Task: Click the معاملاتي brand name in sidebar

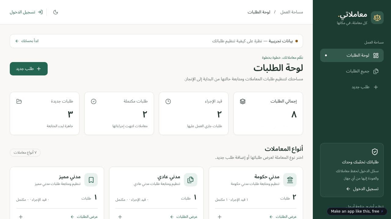Action: [x=353, y=14]
